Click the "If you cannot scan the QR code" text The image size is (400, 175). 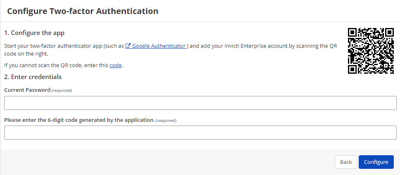coord(56,65)
